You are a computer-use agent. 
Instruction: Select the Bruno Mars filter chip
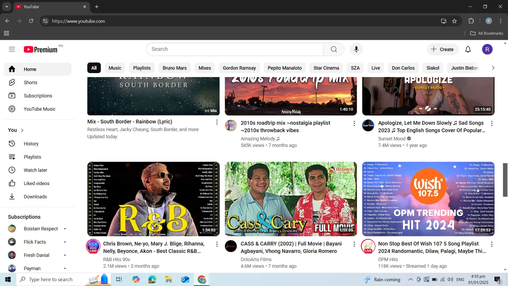coord(175,68)
